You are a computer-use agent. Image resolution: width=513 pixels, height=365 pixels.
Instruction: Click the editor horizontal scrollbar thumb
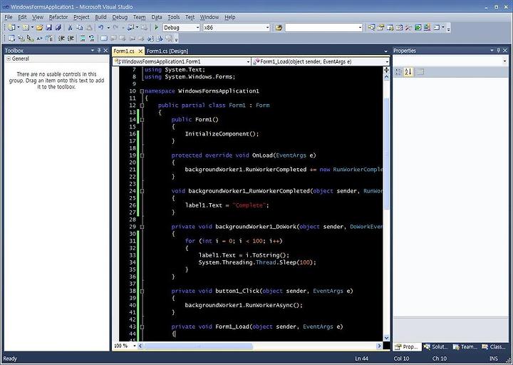click(x=198, y=346)
